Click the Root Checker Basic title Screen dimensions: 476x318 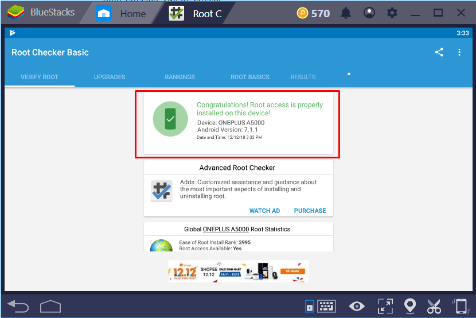click(x=50, y=53)
